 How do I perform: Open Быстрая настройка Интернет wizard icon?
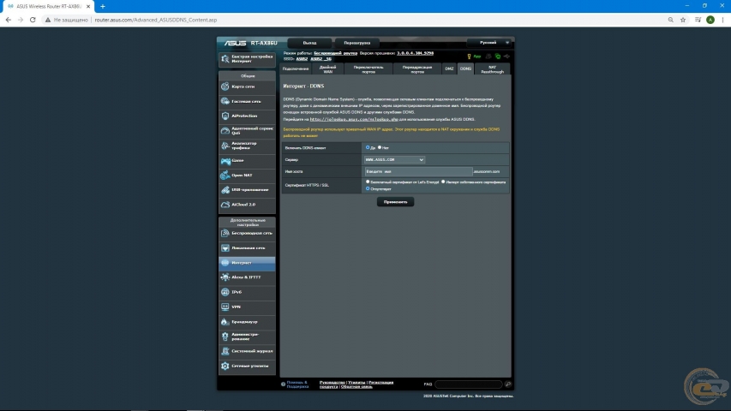[225, 59]
